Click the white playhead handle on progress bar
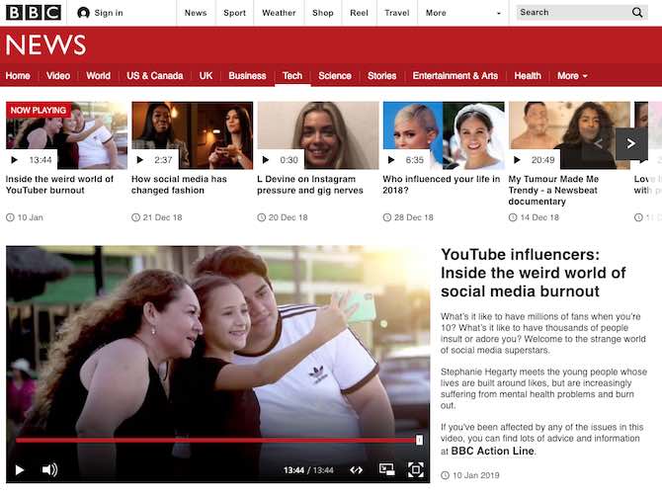The width and height of the screenshot is (662, 498). tap(419, 440)
